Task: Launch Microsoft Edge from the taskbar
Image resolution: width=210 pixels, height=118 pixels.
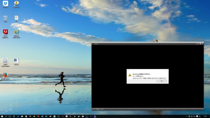Action: coord(18,116)
